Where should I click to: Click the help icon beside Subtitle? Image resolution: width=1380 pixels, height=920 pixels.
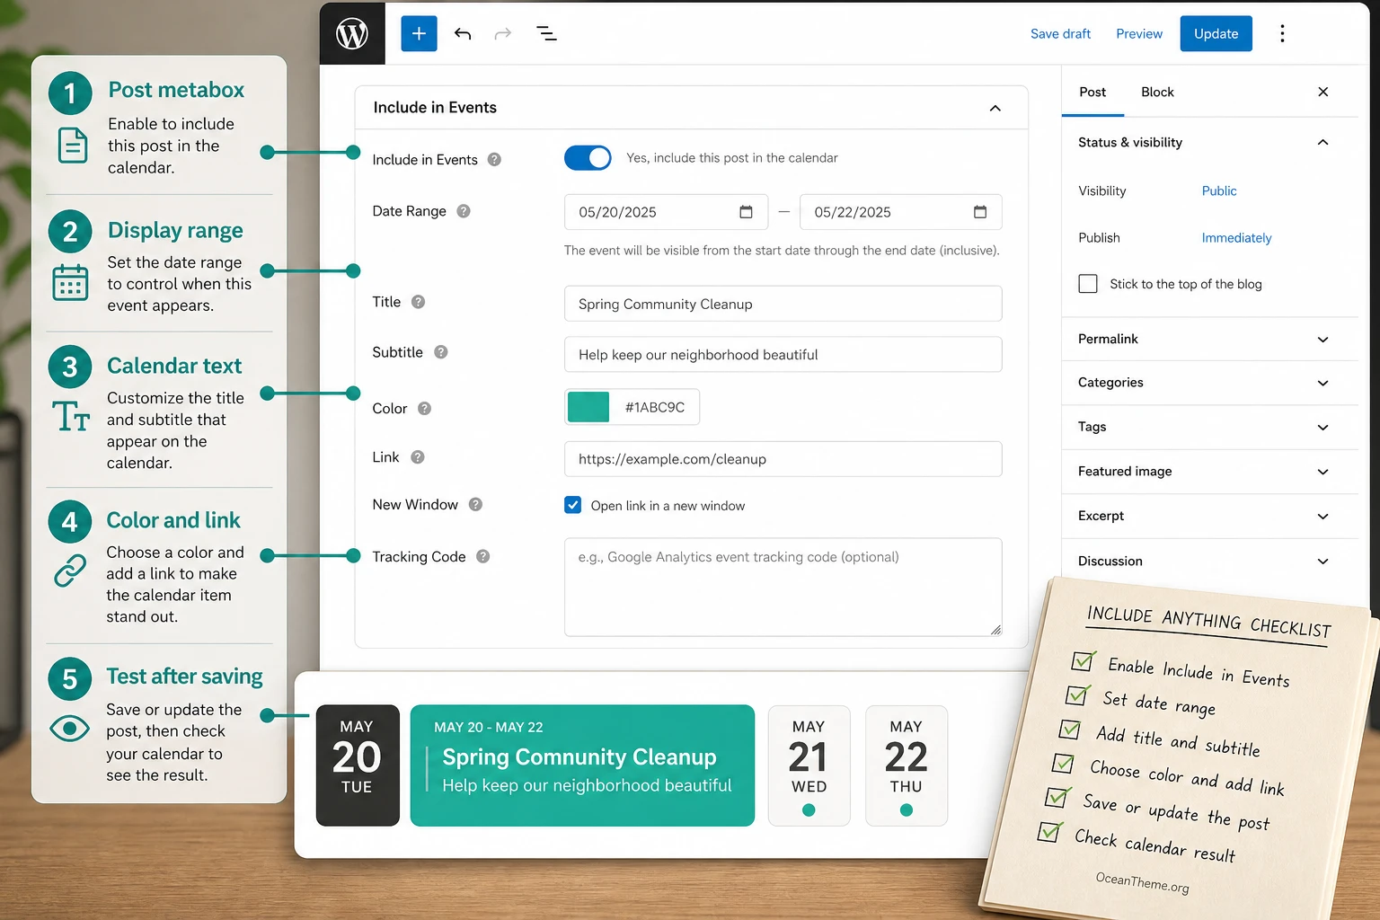(440, 352)
